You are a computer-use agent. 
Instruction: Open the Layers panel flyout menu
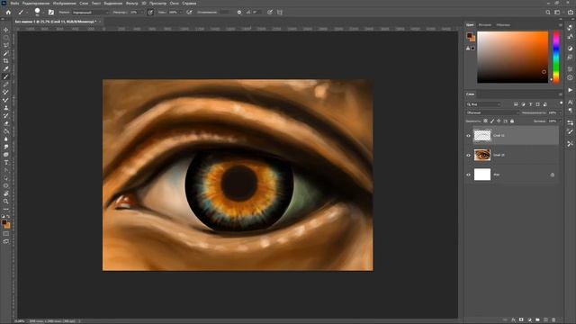tap(560, 94)
